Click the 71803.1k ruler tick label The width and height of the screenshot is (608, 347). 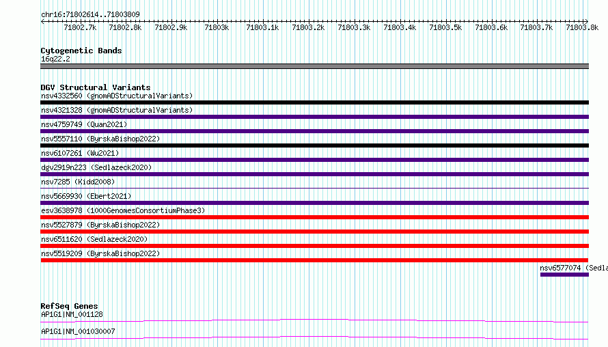click(262, 27)
